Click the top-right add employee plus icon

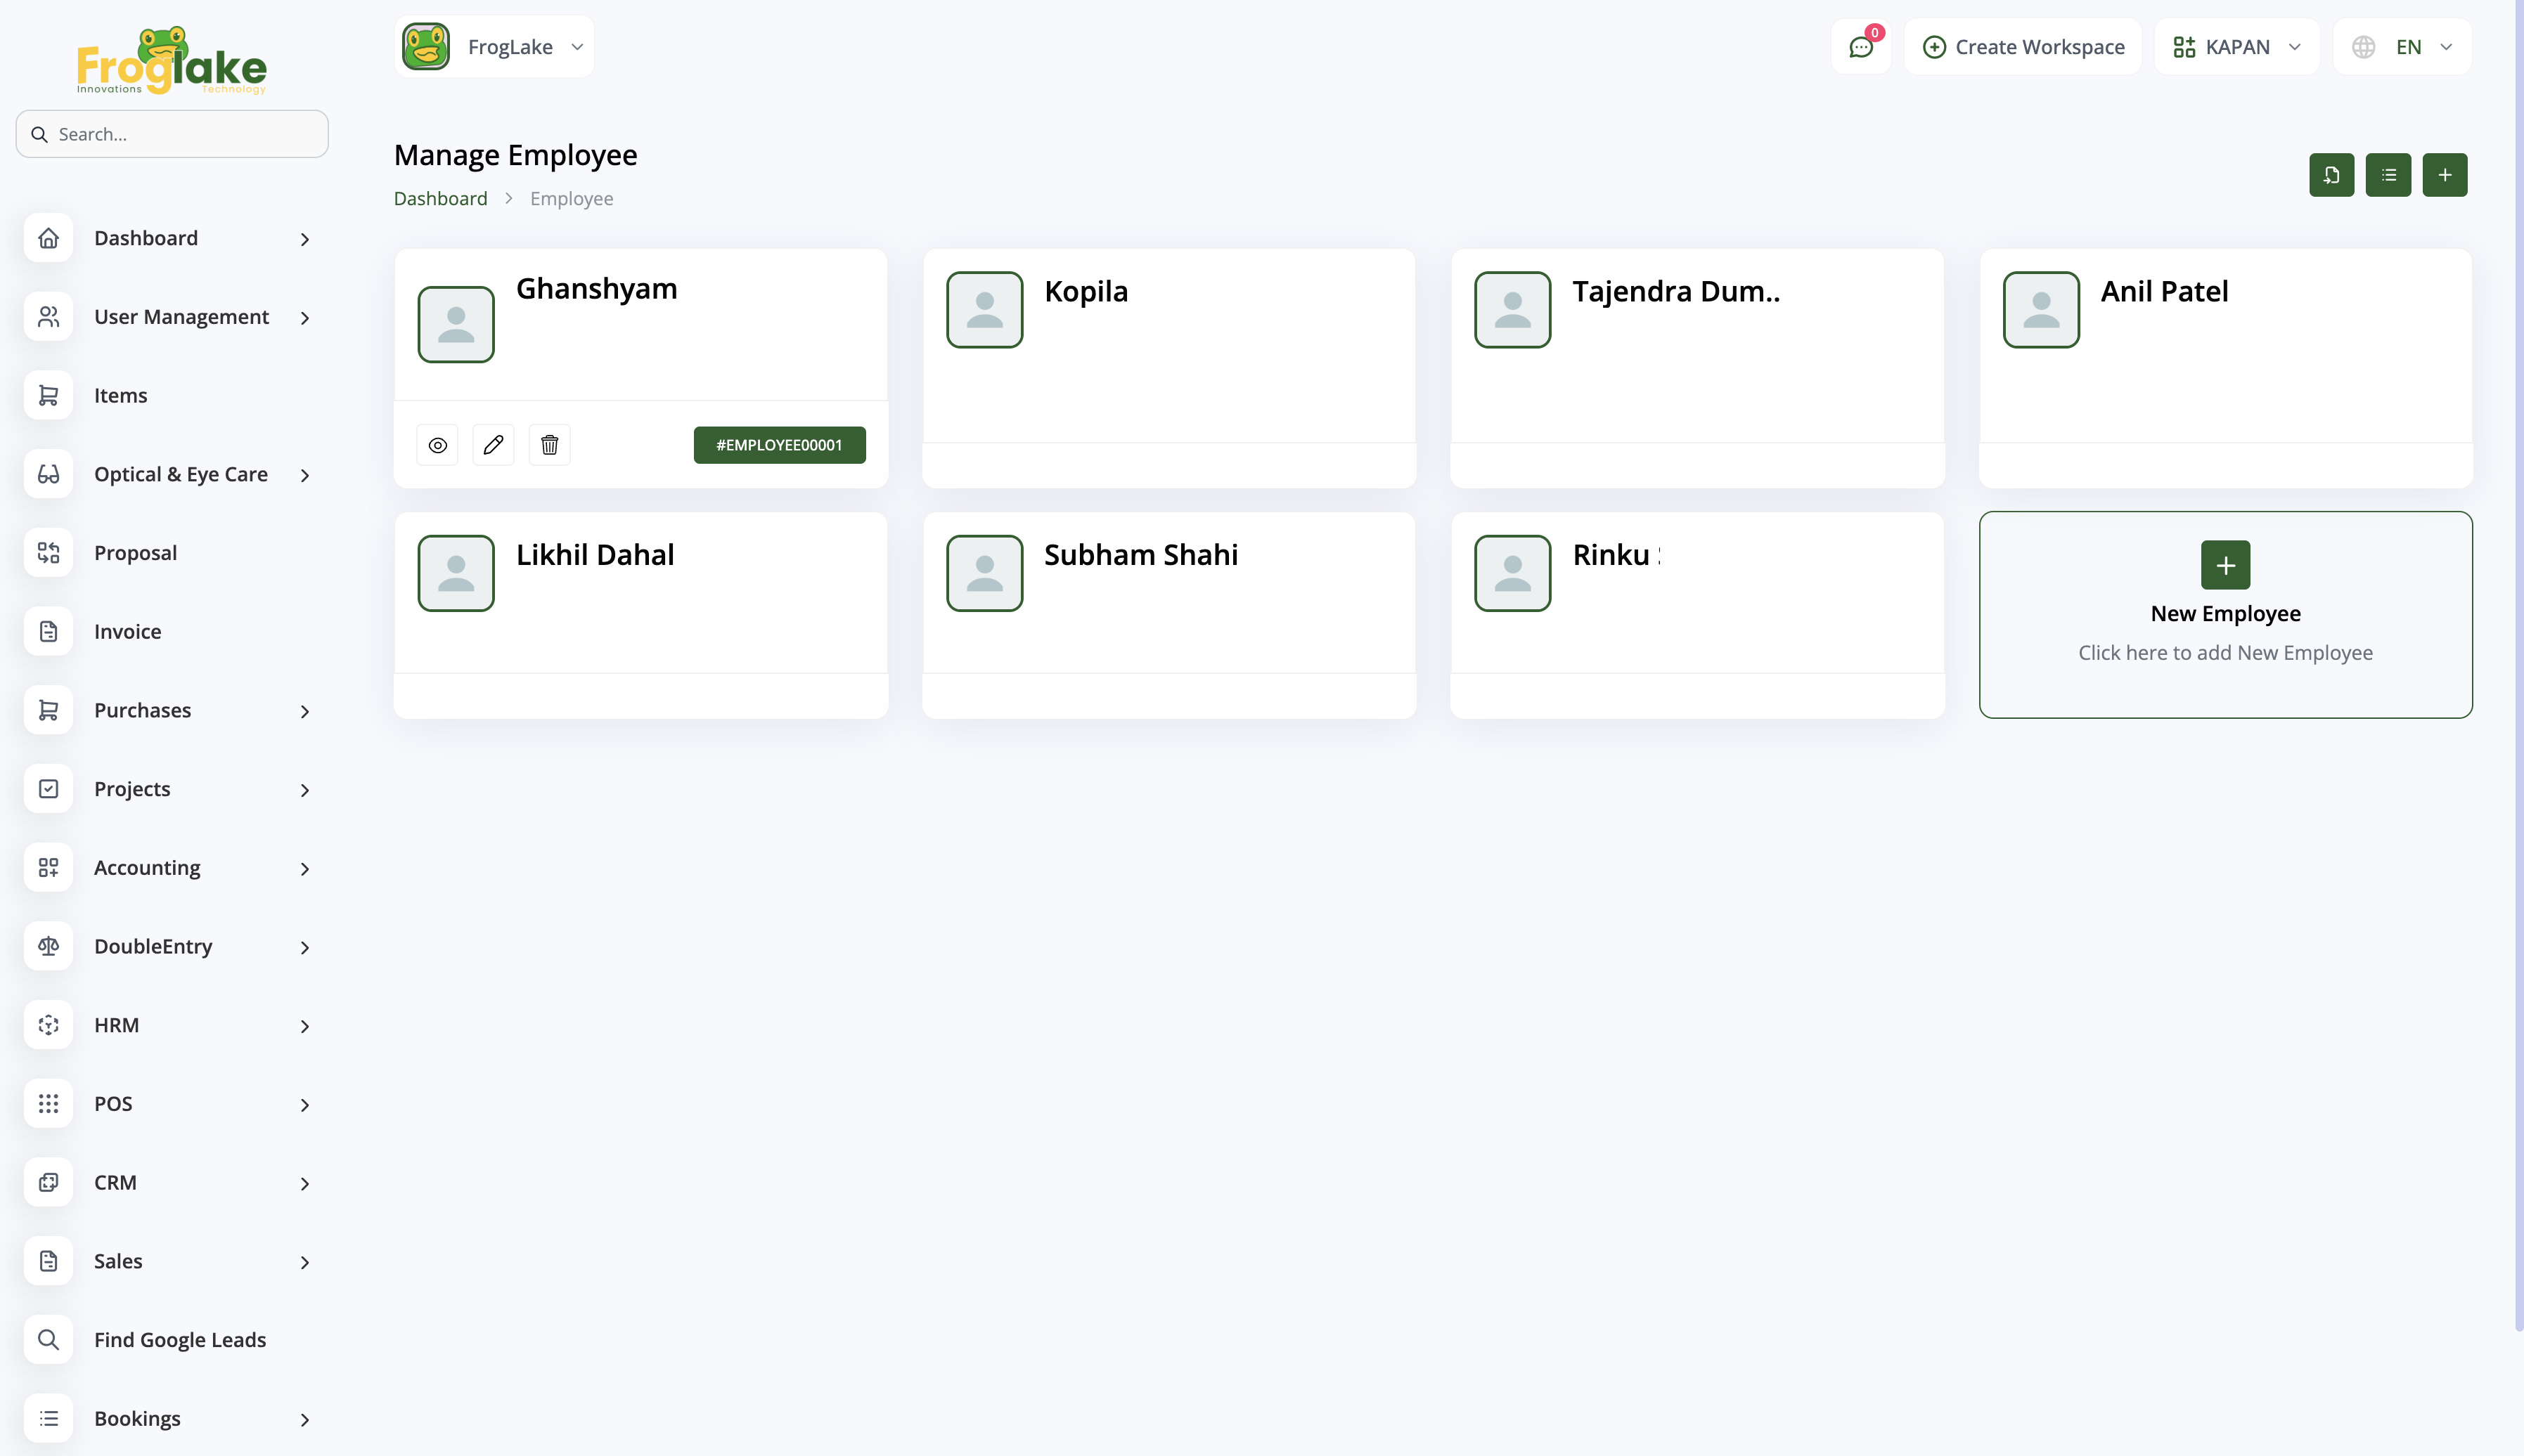tap(2444, 175)
